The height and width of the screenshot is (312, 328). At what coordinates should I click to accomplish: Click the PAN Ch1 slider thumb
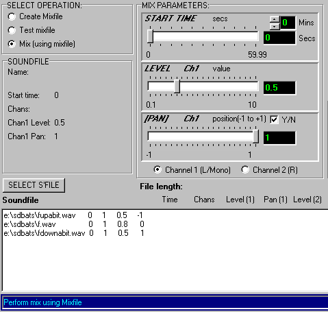pyautogui.click(x=255, y=136)
